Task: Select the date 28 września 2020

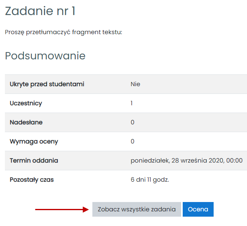Action: (196, 161)
